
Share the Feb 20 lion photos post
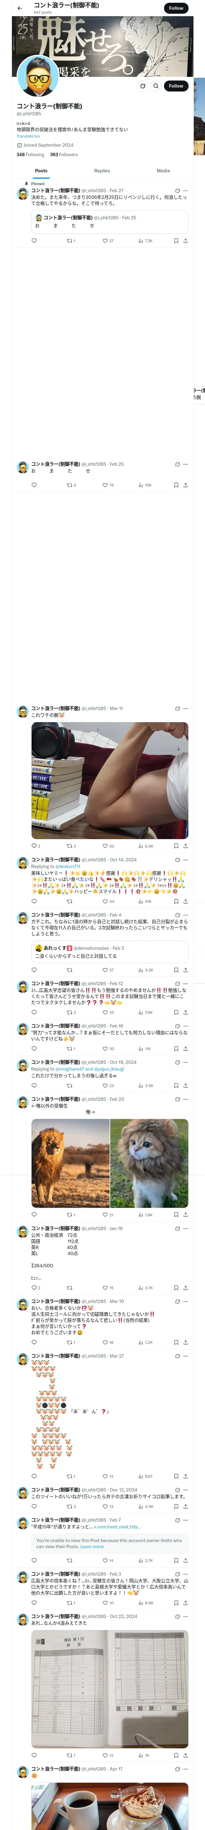point(186,1215)
